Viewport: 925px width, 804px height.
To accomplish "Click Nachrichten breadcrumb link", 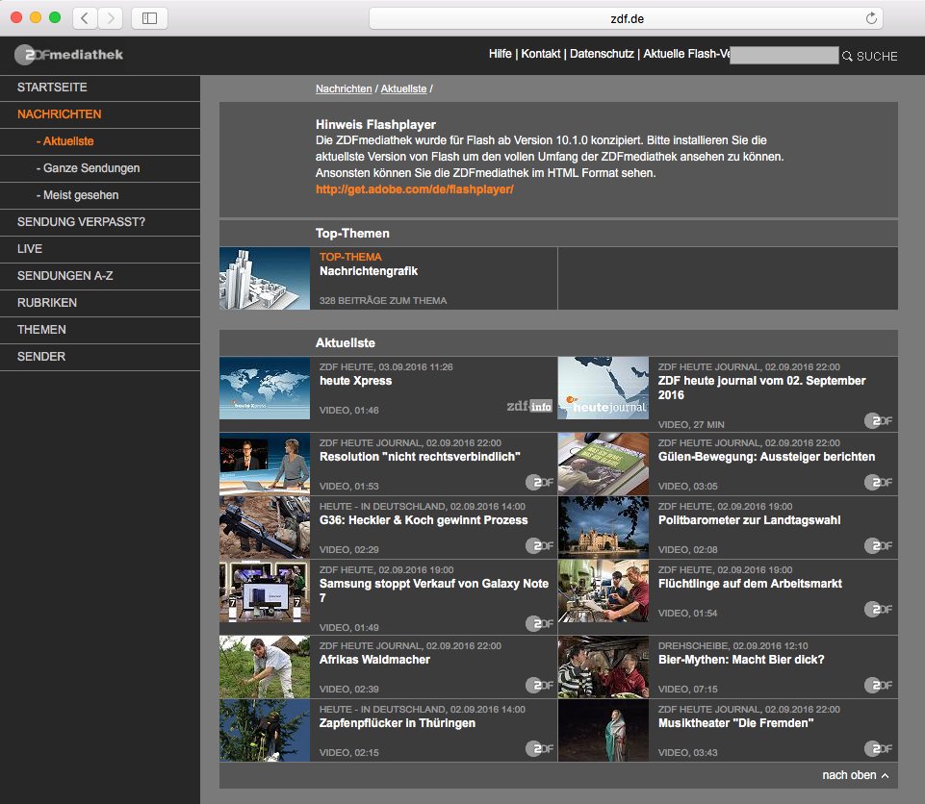I will click(x=344, y=88).
